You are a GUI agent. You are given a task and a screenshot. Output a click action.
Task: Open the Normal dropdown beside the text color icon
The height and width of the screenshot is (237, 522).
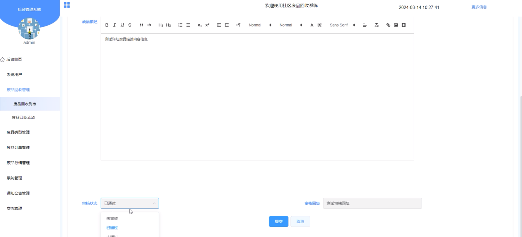point(291,25)
